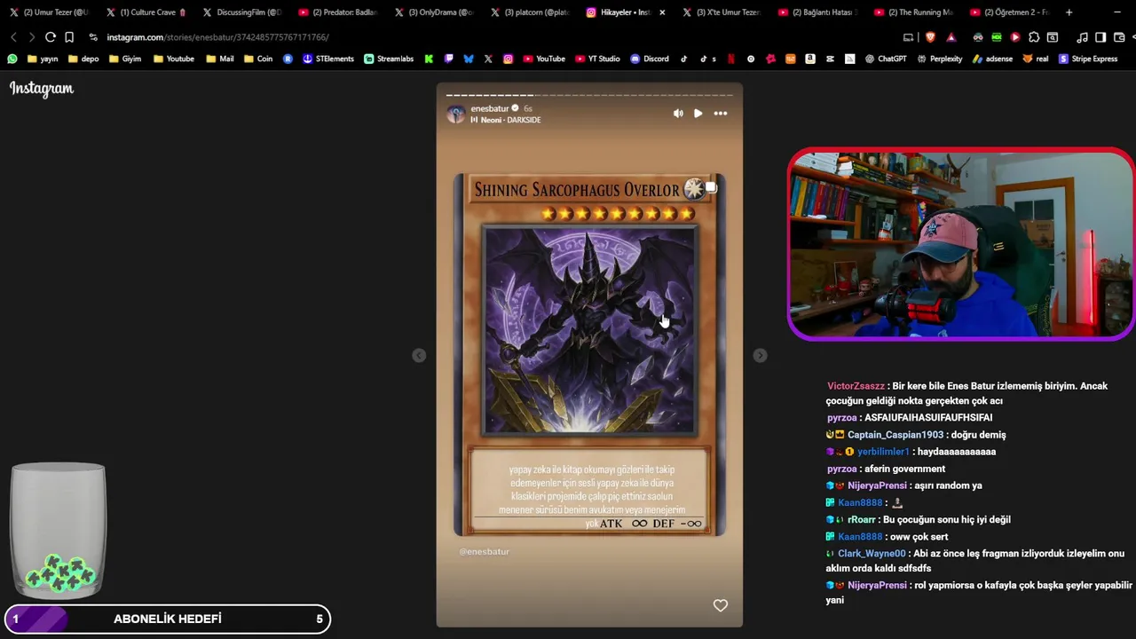The image size is (1136, 639).
Task: Open the Brave Rewards triangle icon
Action: (x=951, y=37)
